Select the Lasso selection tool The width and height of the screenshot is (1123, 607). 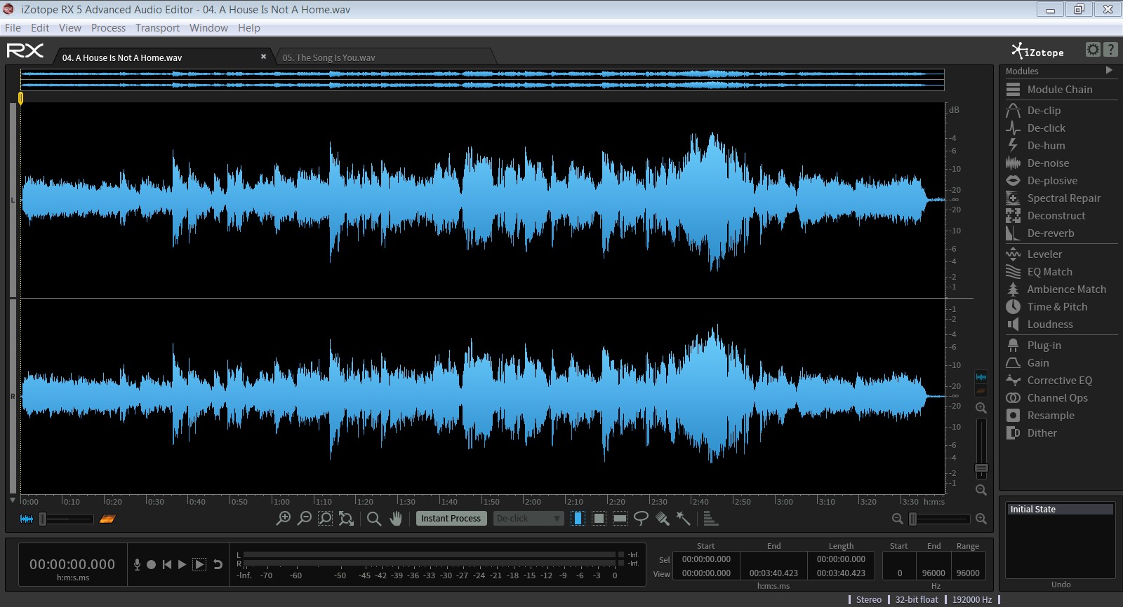(x=641, y=519)
